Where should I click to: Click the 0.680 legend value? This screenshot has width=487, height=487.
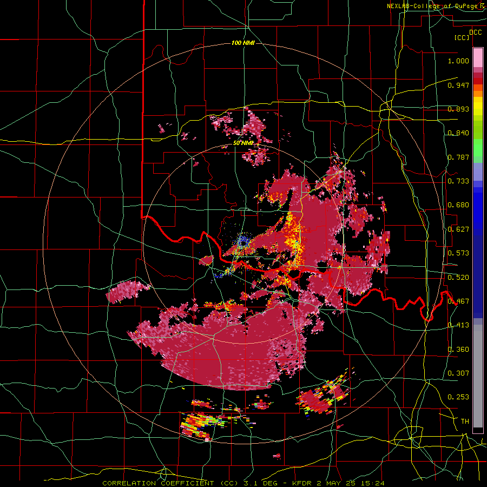458,205
